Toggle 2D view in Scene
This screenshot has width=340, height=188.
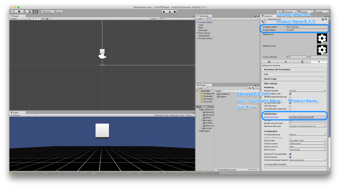pos(33,19)
